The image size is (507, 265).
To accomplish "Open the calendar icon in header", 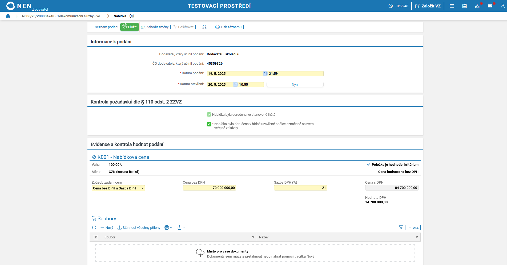I will click(464, 6).
